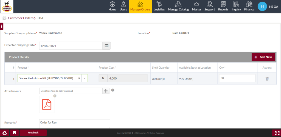Click the attachments help question mark
The height and width of the screenshot is (137, 281).
click(x=113, y=90)
